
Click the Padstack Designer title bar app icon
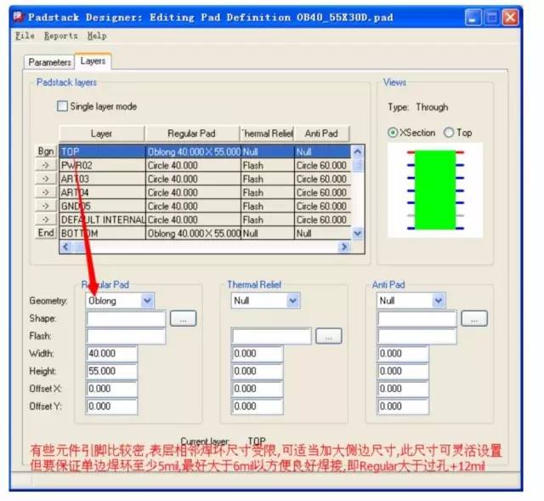click(x=19, y=17)
